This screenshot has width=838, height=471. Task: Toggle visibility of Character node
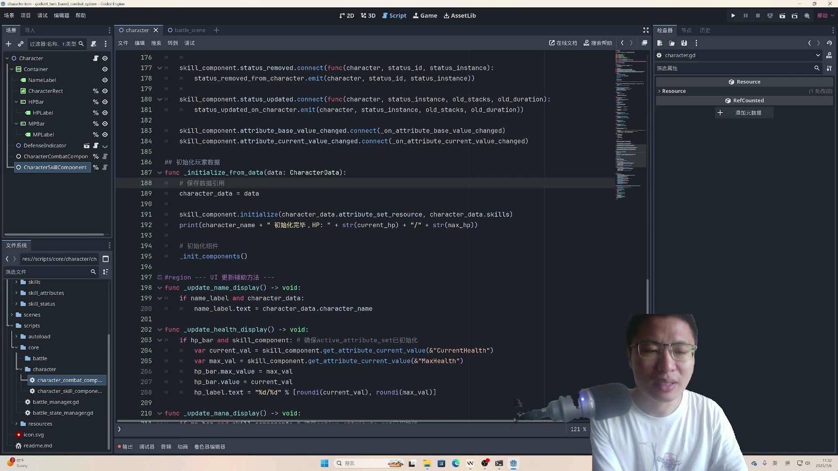[105, 58]
